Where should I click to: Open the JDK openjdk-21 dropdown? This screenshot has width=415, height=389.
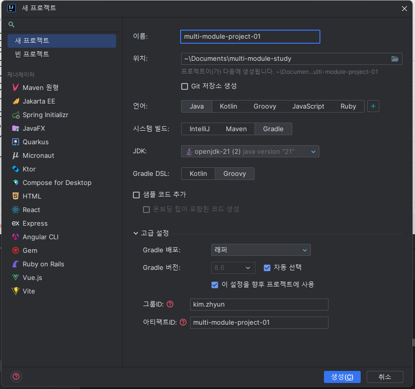click(x=250, y=151)
